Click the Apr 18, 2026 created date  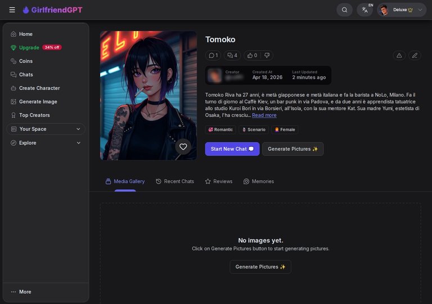tap(267, 77)
